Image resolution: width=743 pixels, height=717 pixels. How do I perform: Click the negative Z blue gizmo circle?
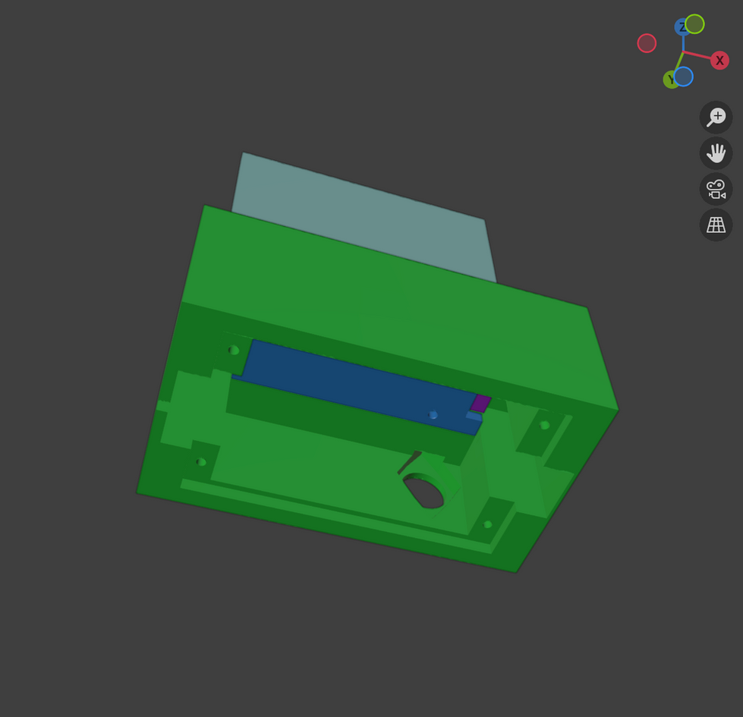click(x=683, y=77)
